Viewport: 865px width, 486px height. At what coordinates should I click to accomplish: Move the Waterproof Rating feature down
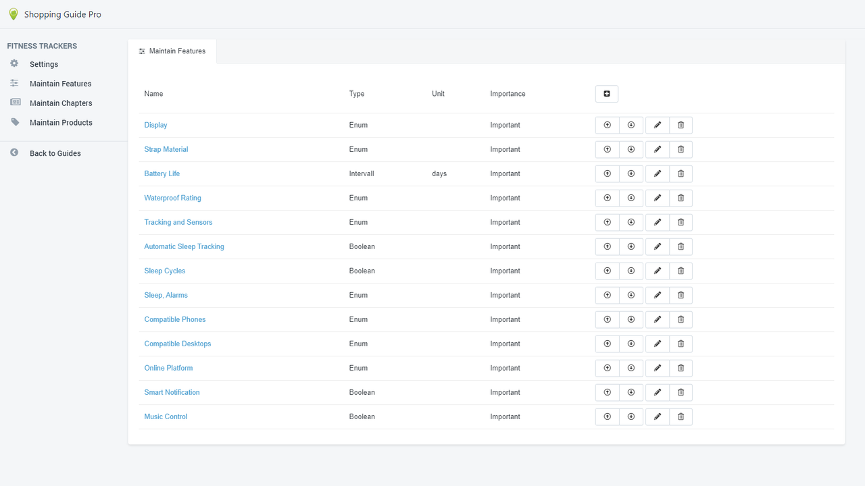(x=631, y=198)
